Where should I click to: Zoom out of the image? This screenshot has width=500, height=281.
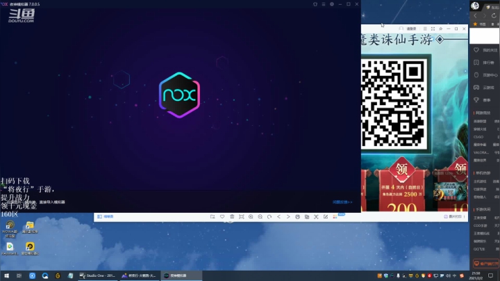click(x=260, y=216)
